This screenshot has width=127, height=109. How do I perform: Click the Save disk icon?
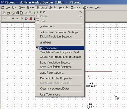point(13,13)
